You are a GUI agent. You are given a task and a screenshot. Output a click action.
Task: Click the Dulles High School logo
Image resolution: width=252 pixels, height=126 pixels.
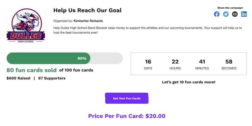[26, 26]
